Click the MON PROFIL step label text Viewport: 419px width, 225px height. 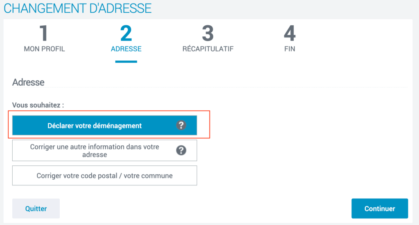(x=44, y=49)
